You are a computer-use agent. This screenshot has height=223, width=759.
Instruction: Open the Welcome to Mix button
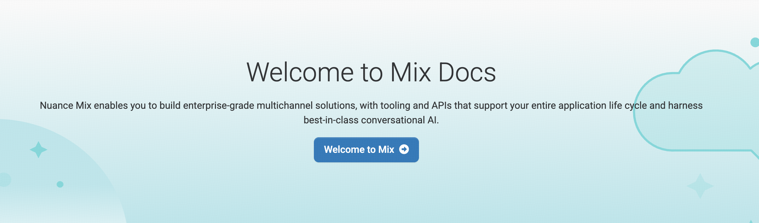tap(366, 150)
